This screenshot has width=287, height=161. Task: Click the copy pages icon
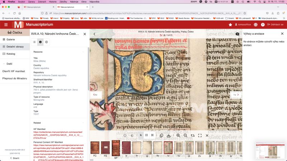pos(161,136)
